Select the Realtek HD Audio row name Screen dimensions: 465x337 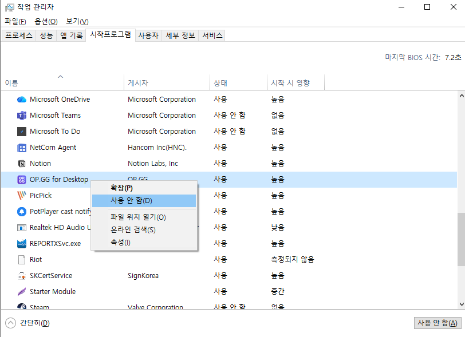pos(60,227)
